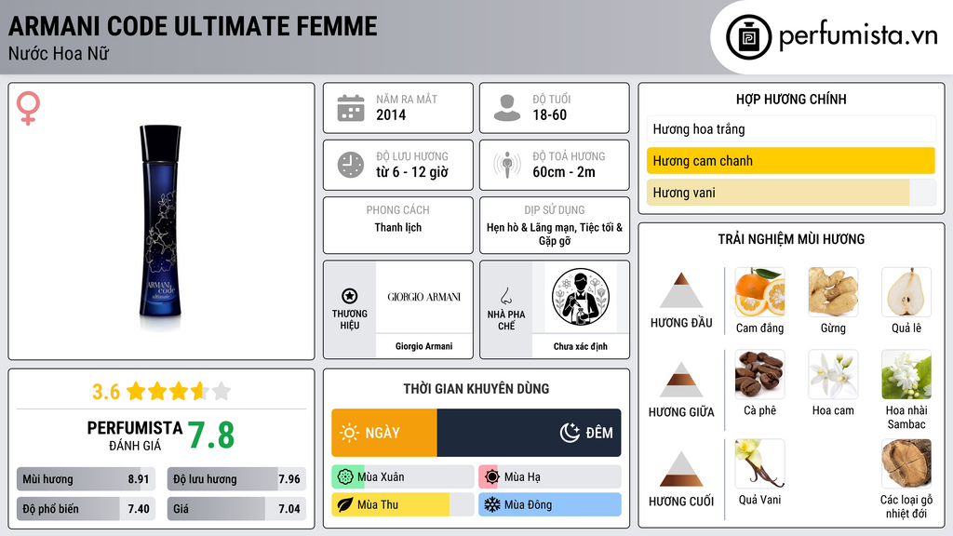
Task: Click the Cà phê coffee beans image
Action: 759,374
